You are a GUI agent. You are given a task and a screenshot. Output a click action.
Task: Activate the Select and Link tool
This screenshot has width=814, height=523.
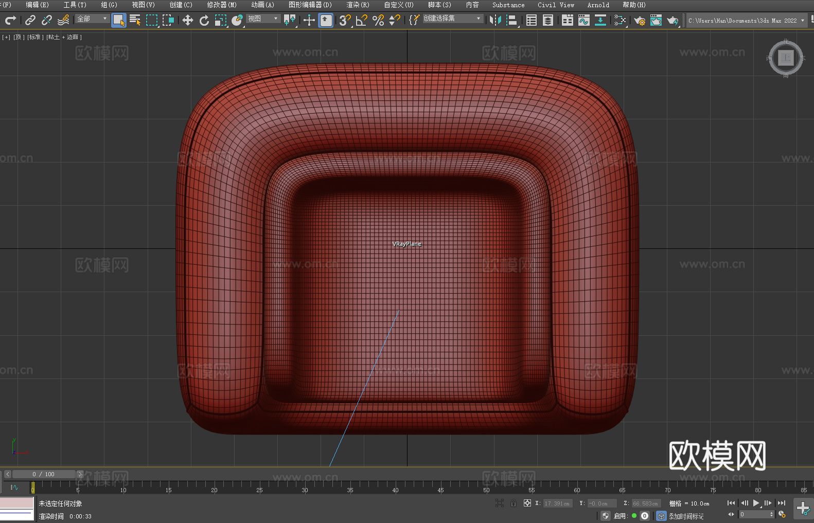(30, 20)
